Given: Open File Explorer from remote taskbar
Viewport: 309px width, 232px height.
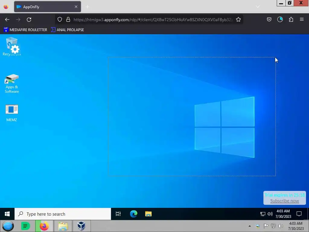Looking at the screenshot, I should (x=148, y=214).
